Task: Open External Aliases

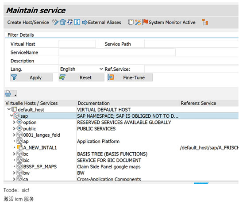Action: (102, 23)
